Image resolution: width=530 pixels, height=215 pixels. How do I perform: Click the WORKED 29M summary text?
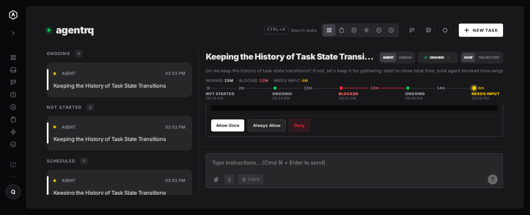pyautogui.click(x=220, y=81)
